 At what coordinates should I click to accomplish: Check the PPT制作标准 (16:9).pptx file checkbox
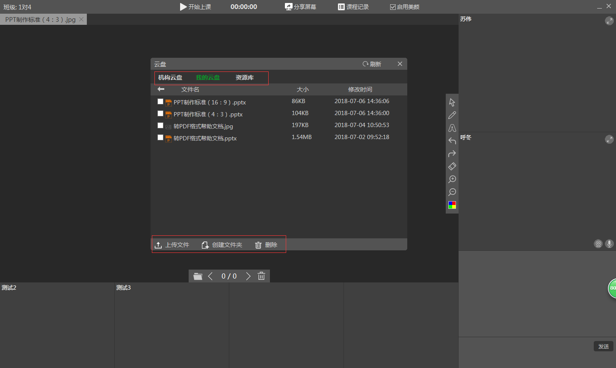point(160,102)
